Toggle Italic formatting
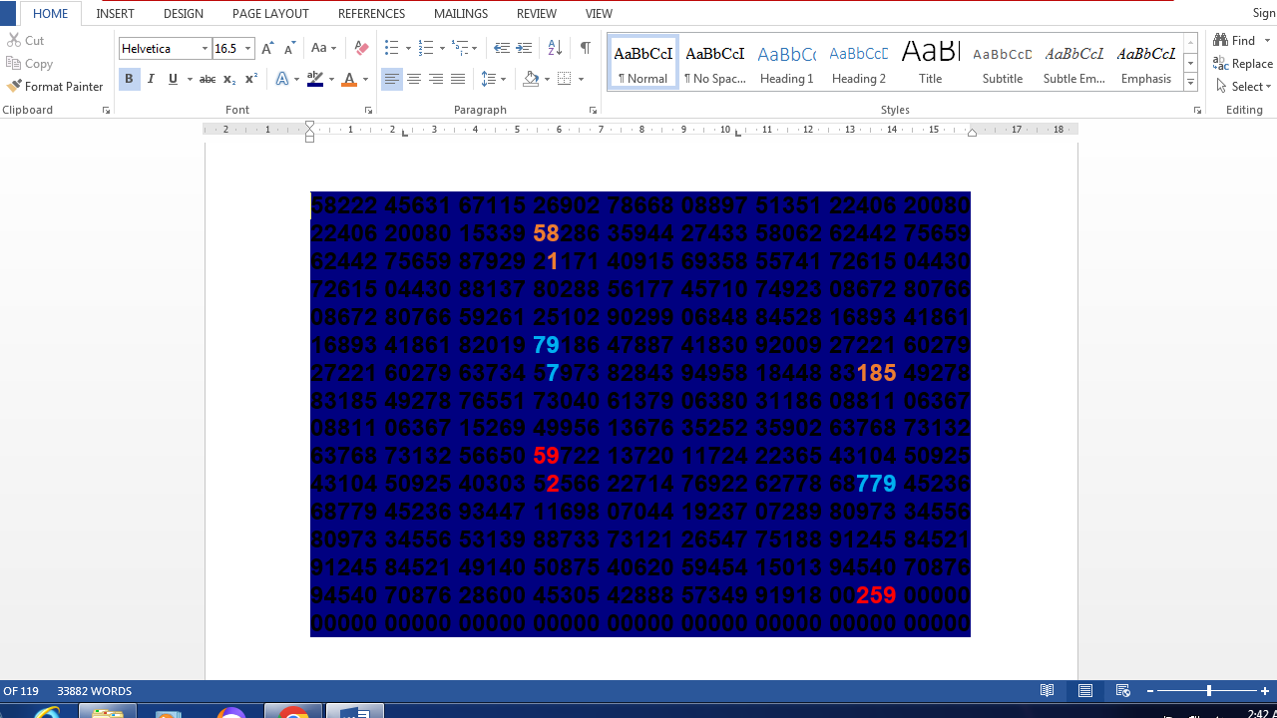This screenshot has width=1277, height=718. [151, 79]
